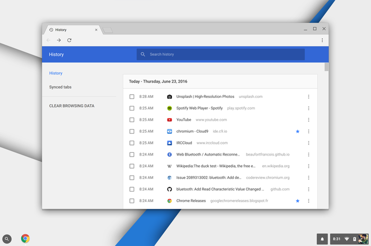
Task: Tick the IRCCloud entry checkbox
Action: click(x=132, y=143)
